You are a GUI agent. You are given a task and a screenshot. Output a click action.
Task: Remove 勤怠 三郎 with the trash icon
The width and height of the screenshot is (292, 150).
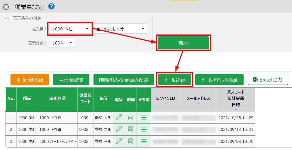131,141
